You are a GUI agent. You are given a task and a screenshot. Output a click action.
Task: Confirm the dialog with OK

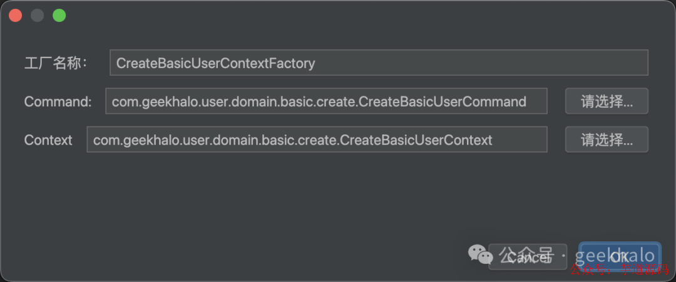click(x=620, y=257)
